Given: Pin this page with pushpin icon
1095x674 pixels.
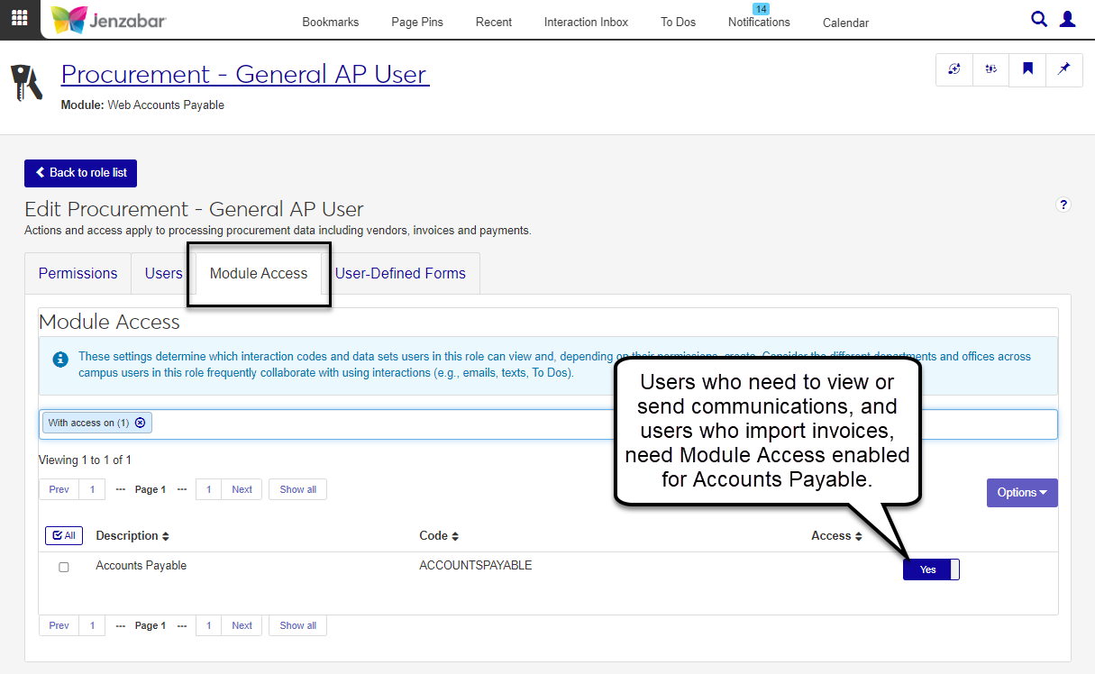Looking at the screenshot, I should [x=1063, y=69].
